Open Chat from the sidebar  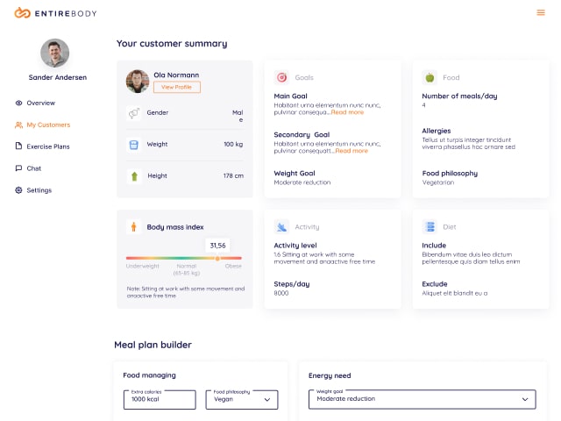point(28,168)
